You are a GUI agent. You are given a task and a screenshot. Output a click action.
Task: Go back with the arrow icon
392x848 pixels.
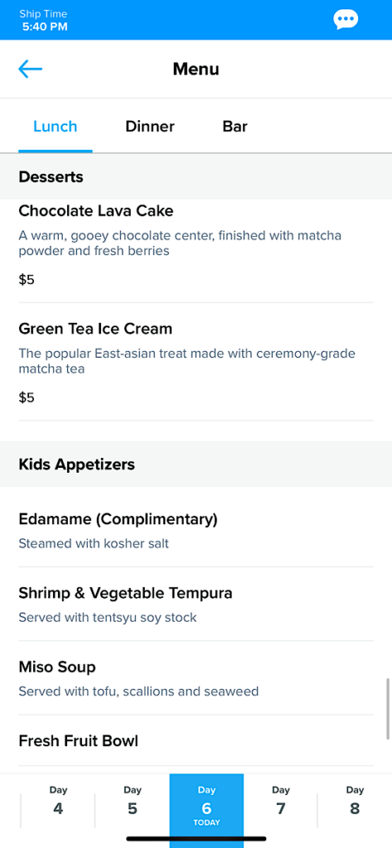click(x=31, y=69)
